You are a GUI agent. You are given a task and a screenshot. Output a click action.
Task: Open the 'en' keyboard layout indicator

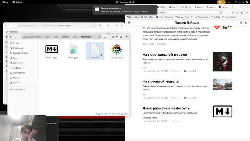coord(229,2)
